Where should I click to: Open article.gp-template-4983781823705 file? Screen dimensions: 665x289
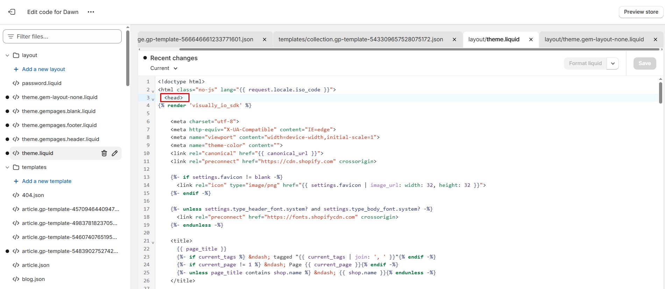pos(70,223)
